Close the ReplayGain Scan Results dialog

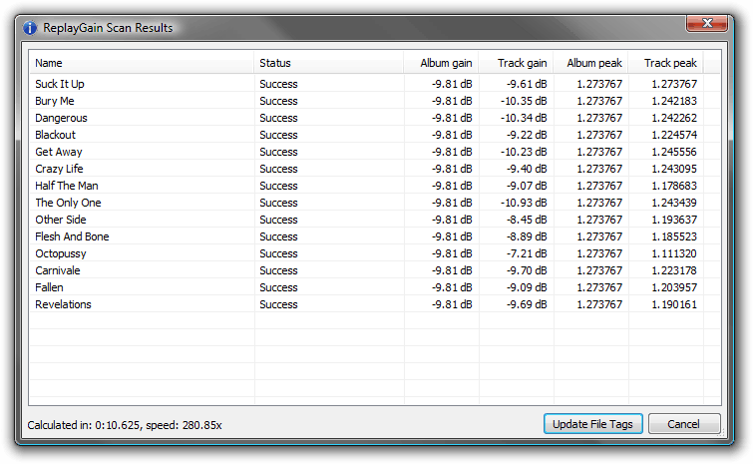pos(707,23)
